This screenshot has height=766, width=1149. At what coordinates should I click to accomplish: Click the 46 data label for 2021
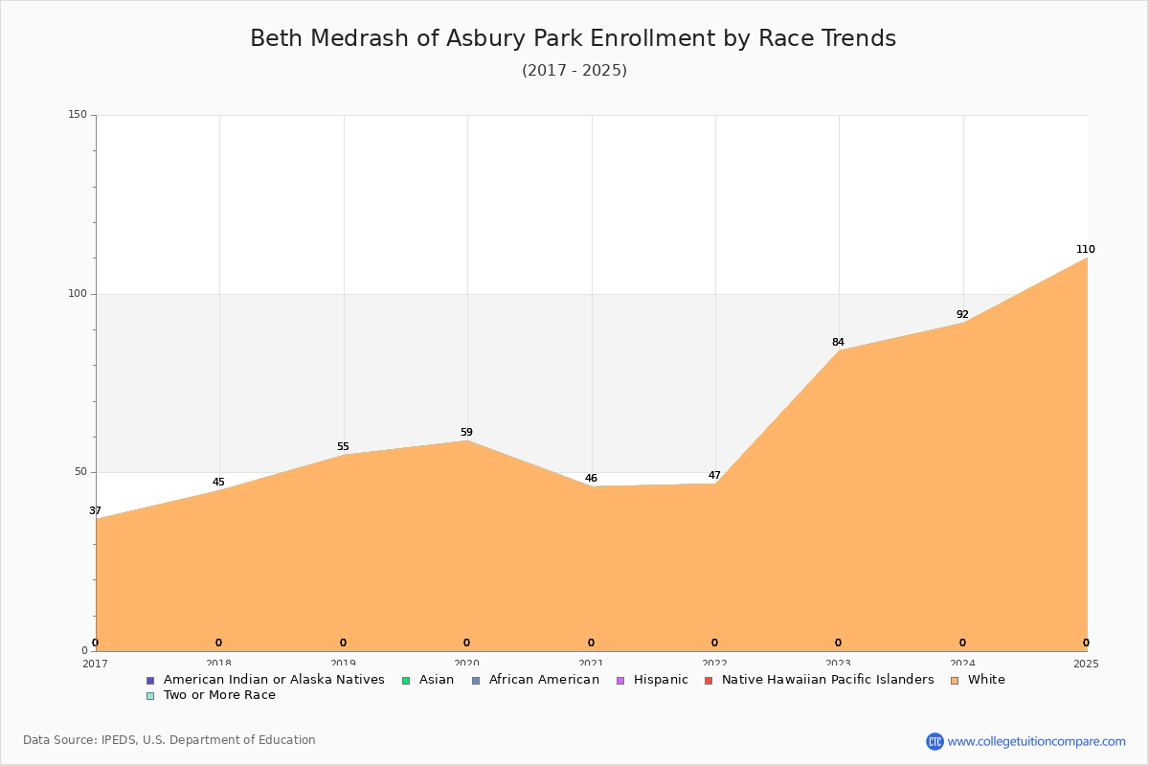[x=591, y=479]
